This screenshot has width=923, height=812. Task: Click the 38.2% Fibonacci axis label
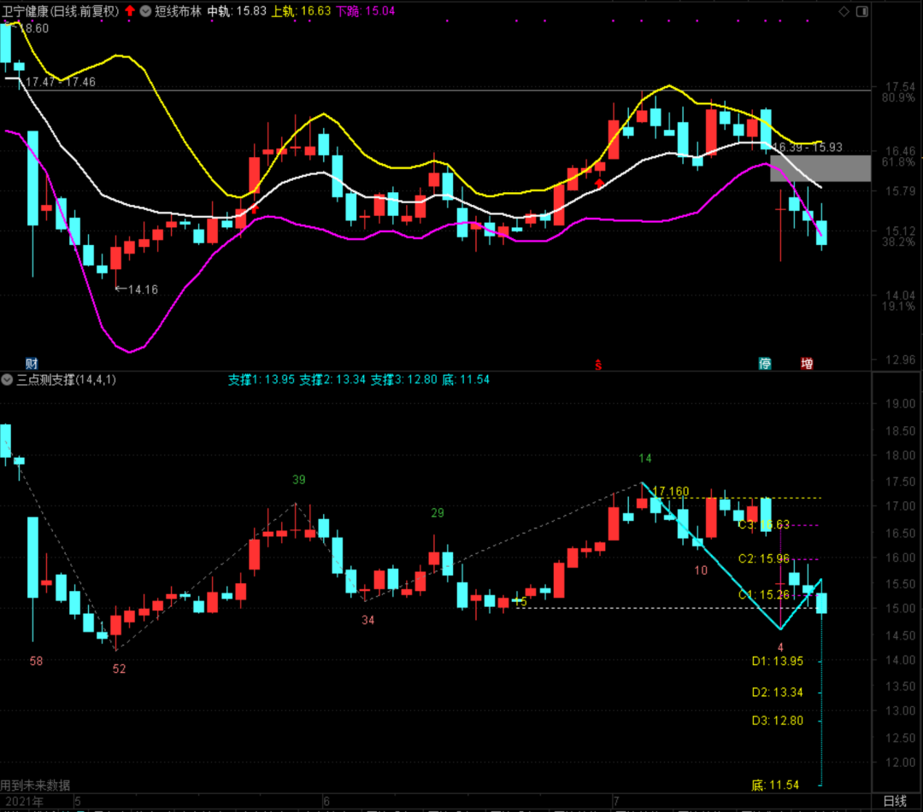tap(898, 242)
